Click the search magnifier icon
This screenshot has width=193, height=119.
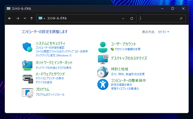[181, 19]
